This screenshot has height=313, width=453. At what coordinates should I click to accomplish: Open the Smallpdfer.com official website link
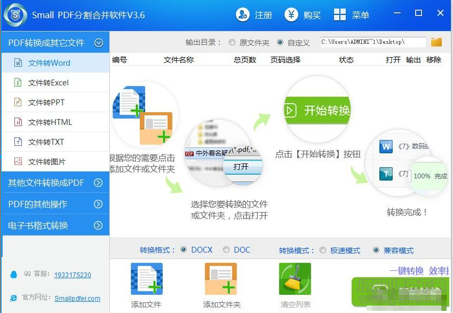[x=77, y=299]
